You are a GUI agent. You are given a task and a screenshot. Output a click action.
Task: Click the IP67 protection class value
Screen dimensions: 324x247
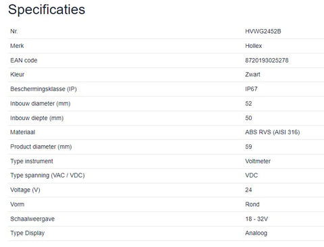pyautogui.click(x=251, y=89)
